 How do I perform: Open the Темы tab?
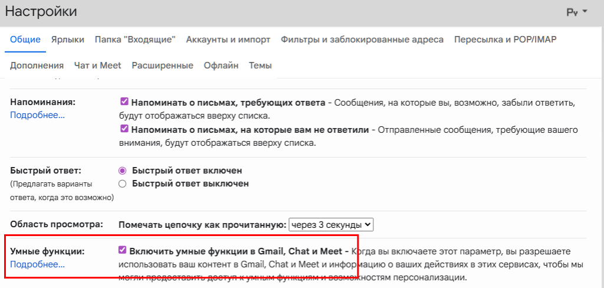coord(260,66)
